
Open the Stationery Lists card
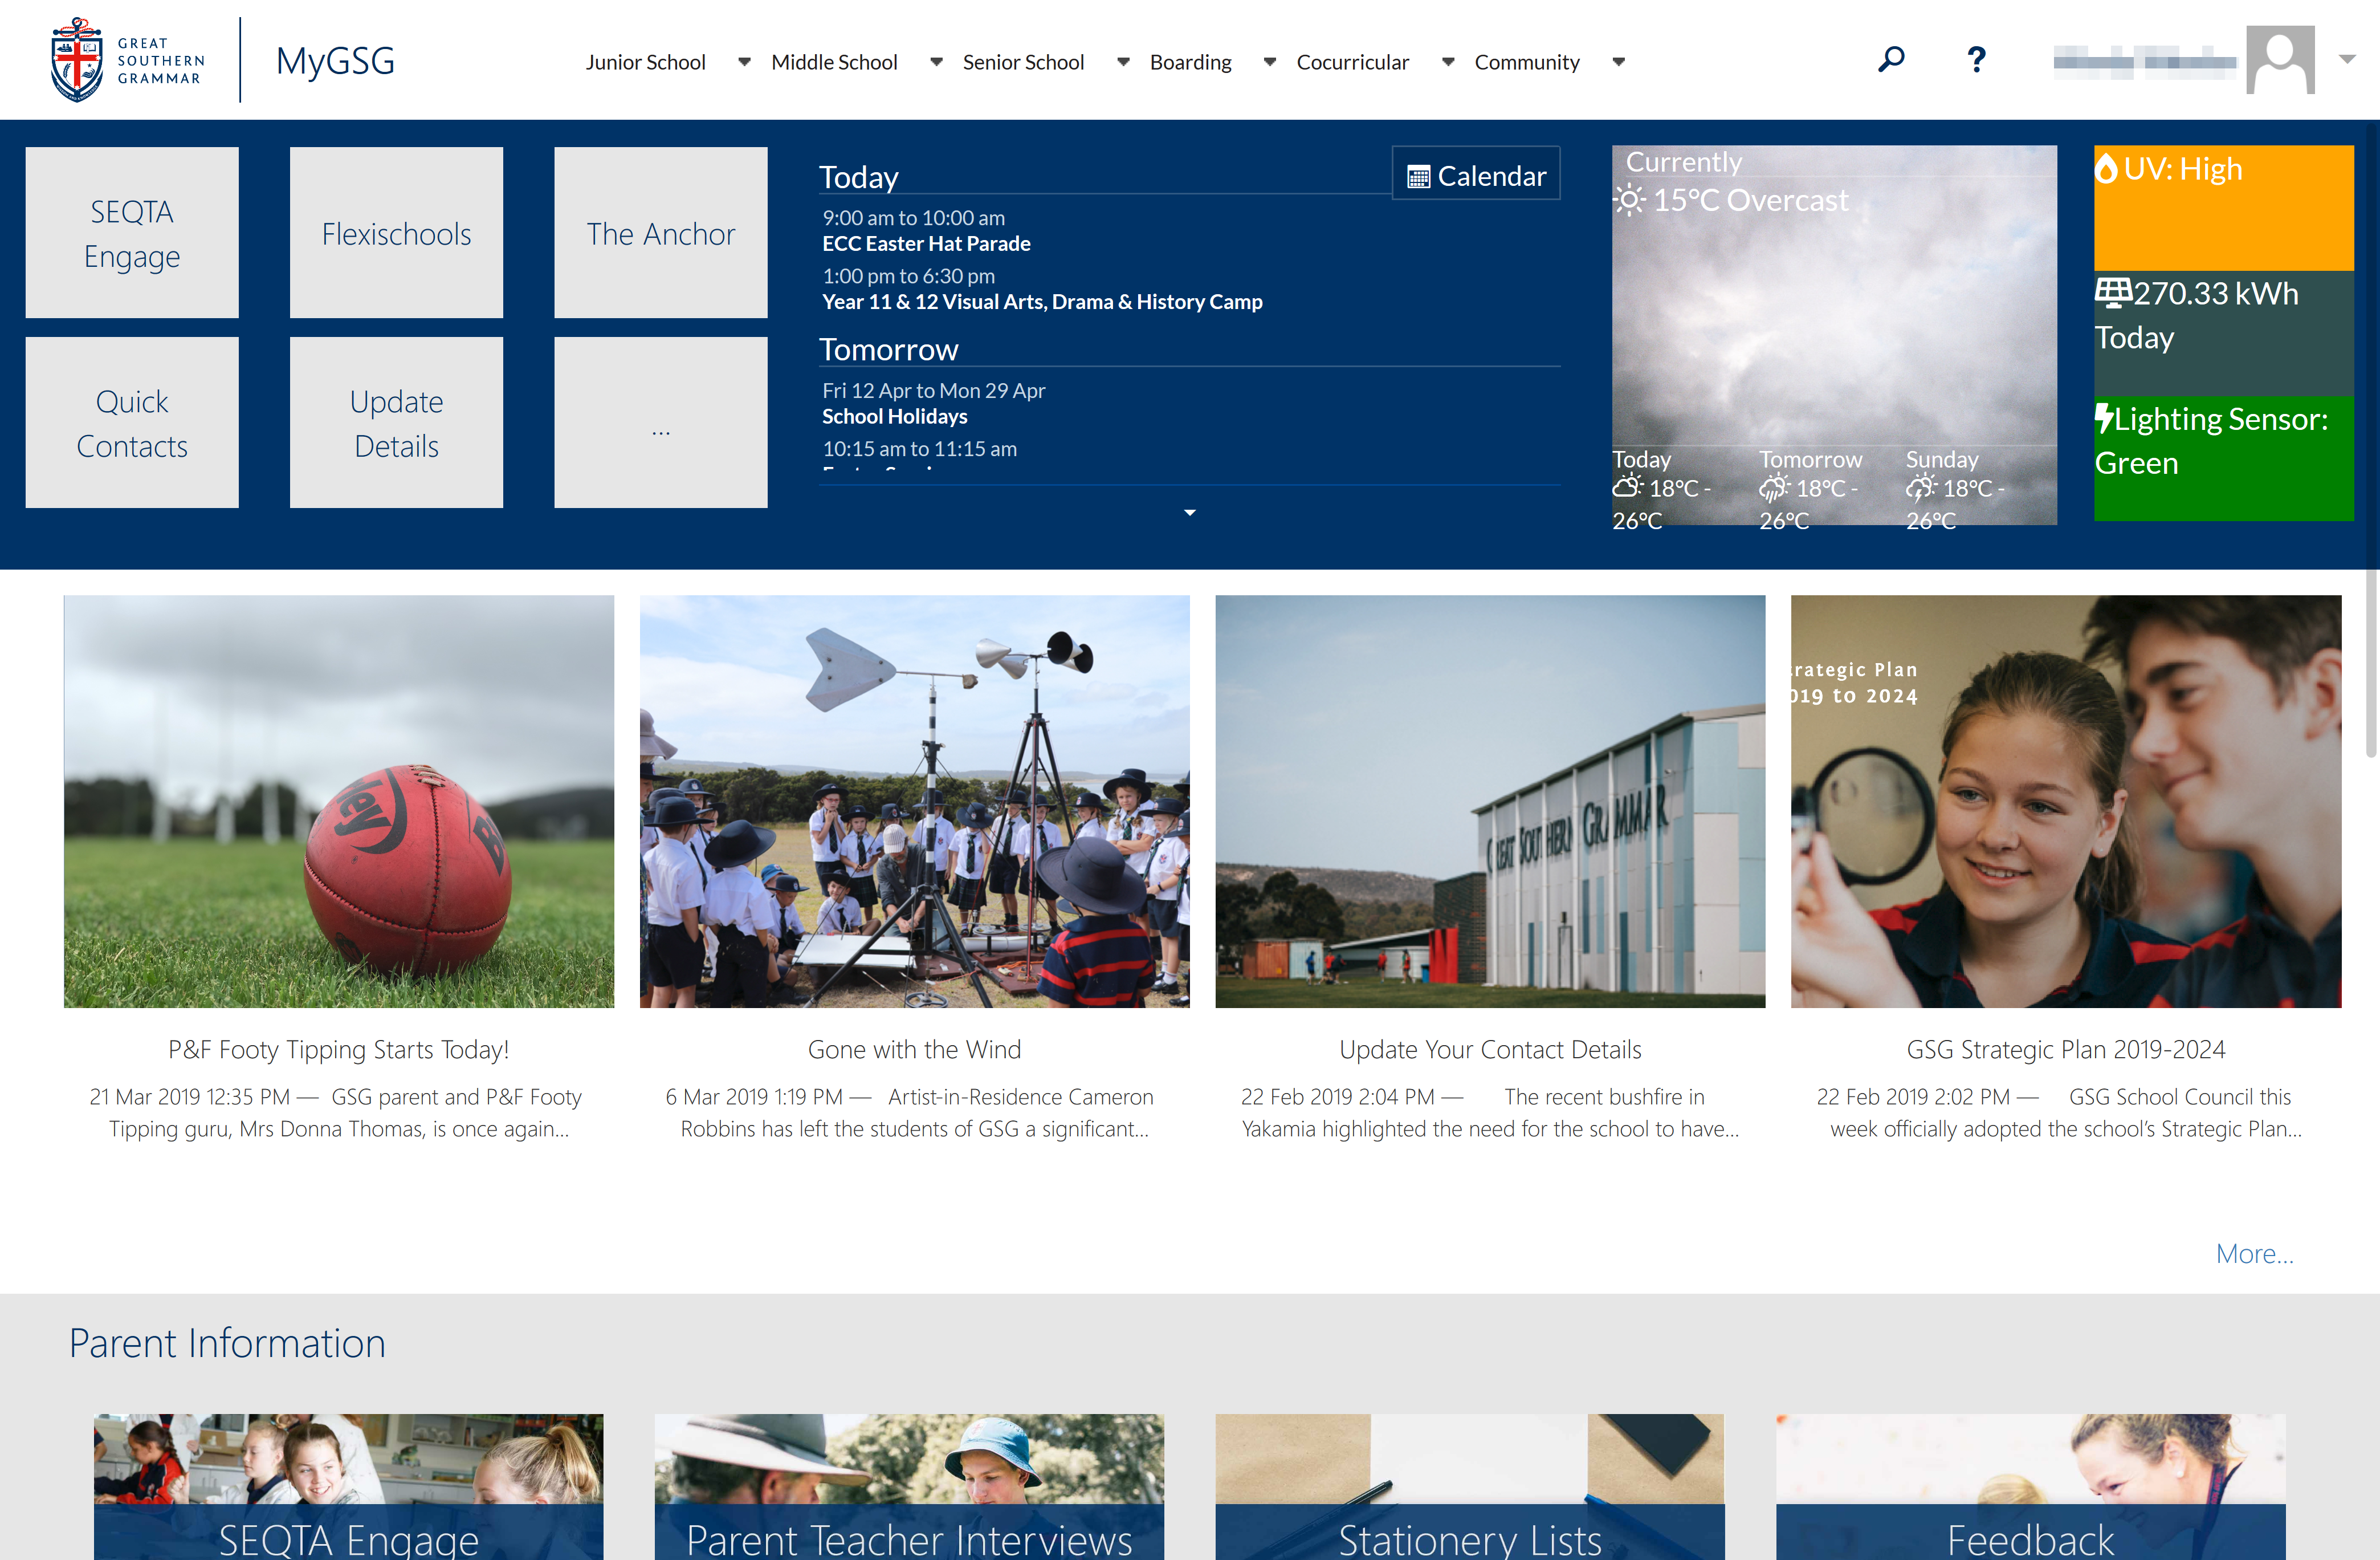(1470, 1486)
